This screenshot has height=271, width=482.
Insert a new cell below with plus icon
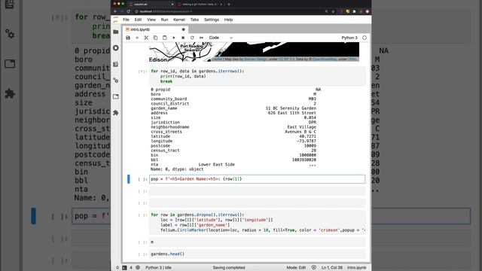coord(137,38)
